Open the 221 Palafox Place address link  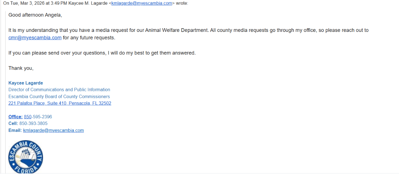tap(60, 103)
